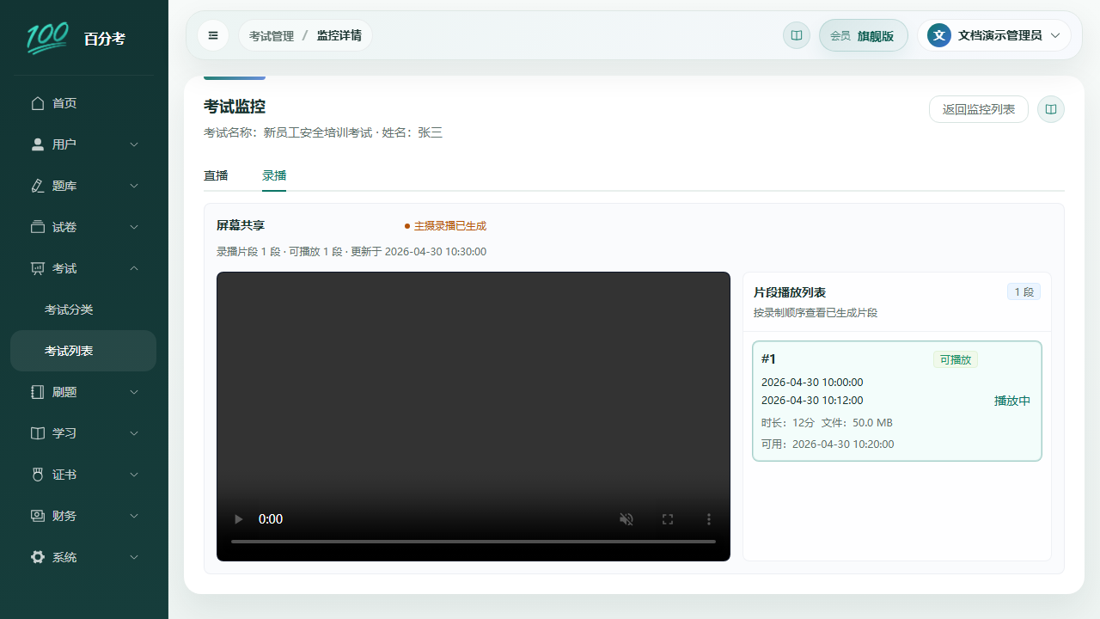Click the 用户 person icon
The width and height of the screenshot is (1100, 619).
coord(38,144)
